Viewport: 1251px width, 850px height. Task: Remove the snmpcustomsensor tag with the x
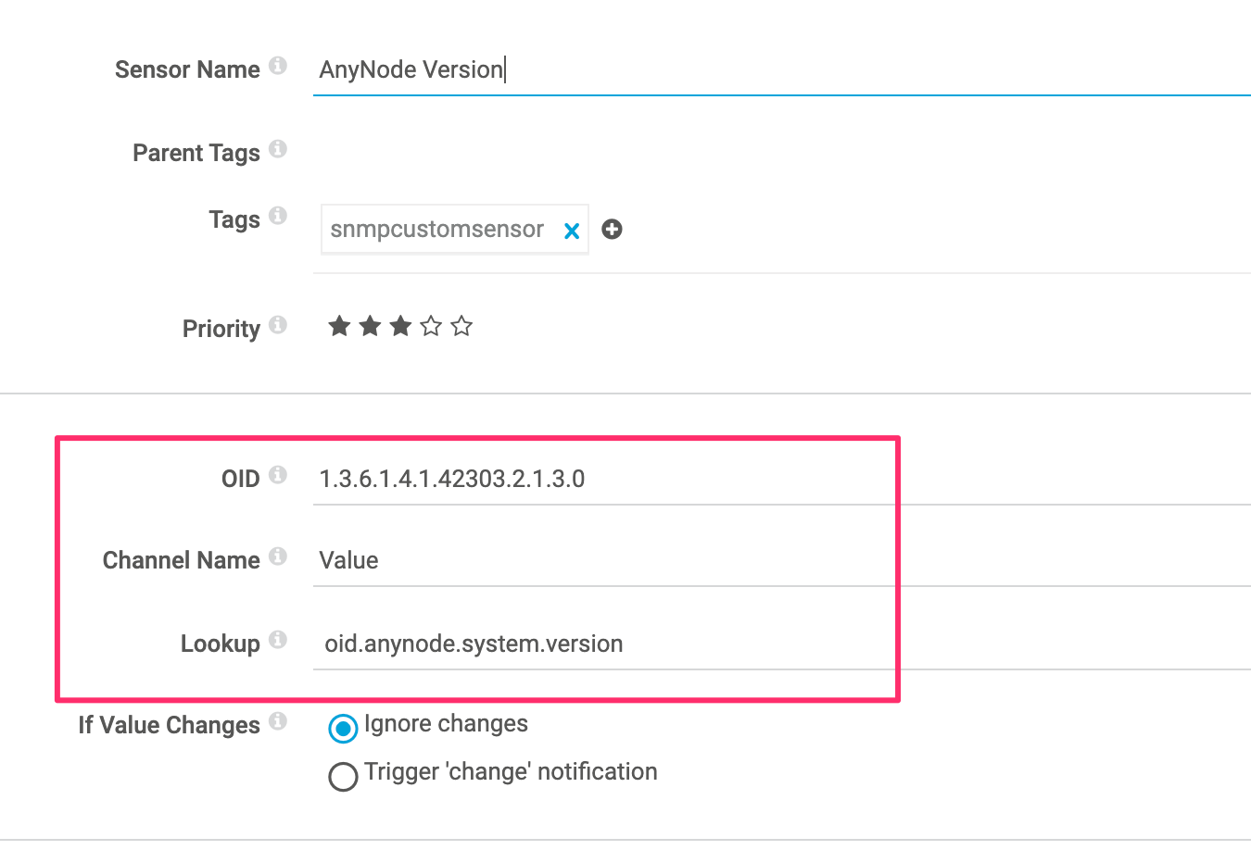tap(572, 231)
